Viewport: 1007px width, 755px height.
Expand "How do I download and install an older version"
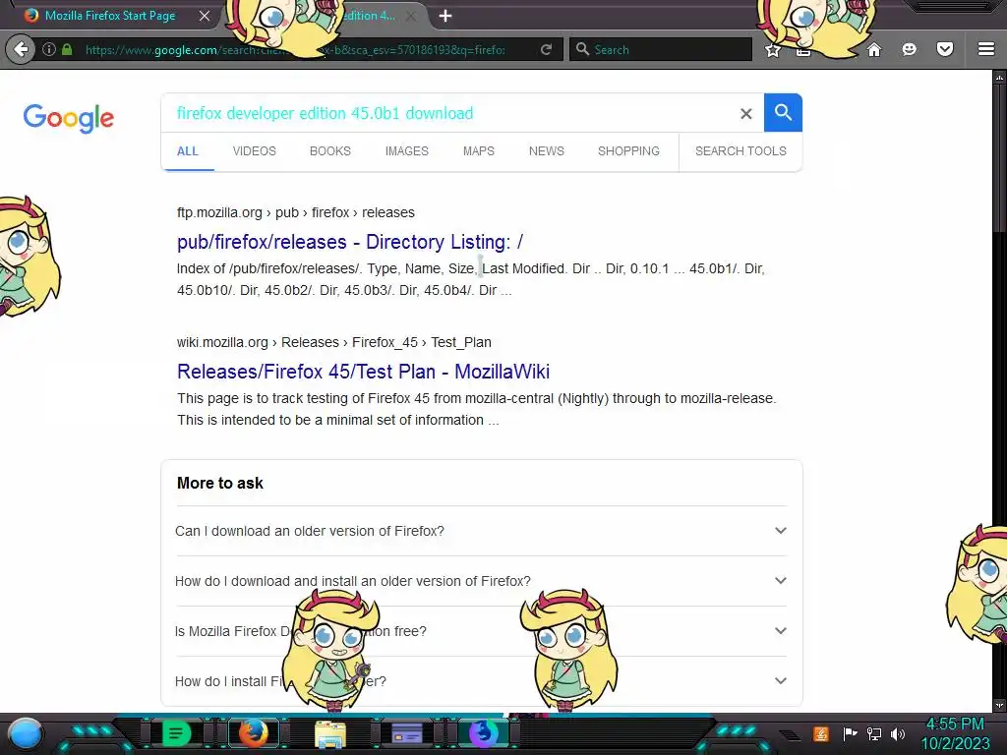481,581
